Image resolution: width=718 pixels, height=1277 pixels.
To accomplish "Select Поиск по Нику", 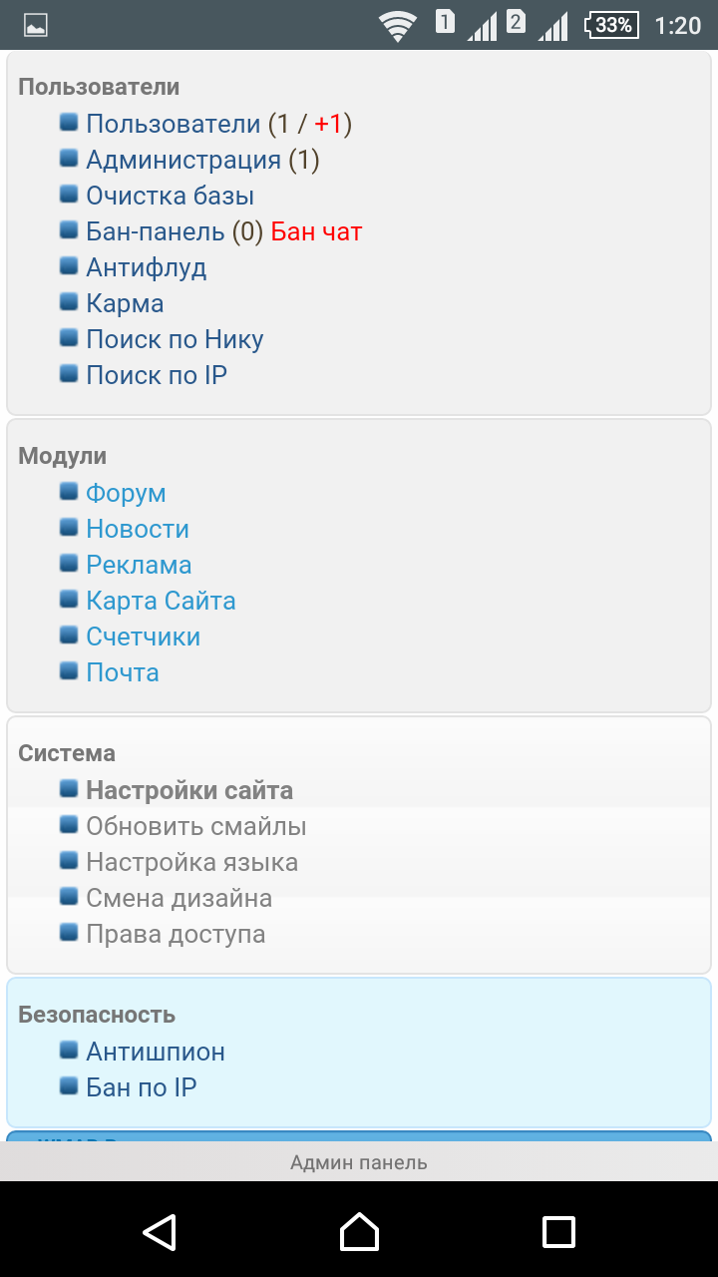I will (175, 339).
